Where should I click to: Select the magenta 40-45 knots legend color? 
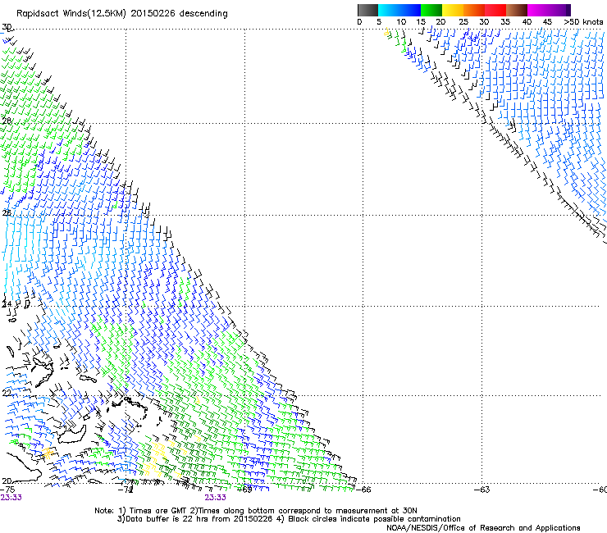(538, 10)
